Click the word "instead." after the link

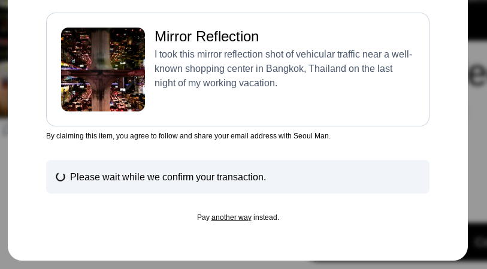tap(266, 217)
